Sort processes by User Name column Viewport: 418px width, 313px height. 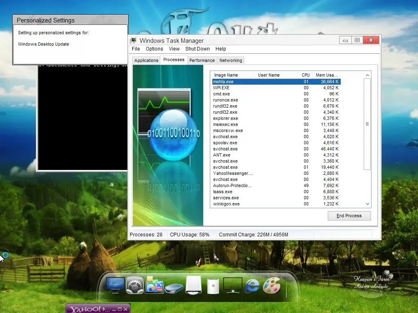pos(276,75)
